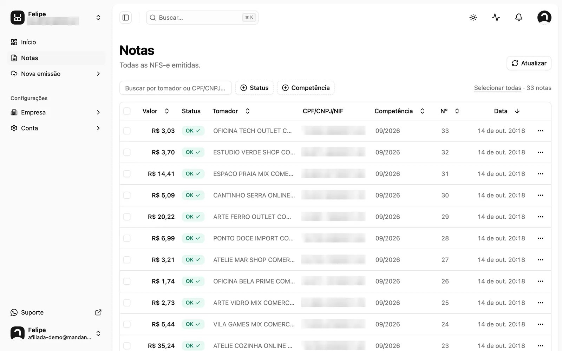This screenshot has height=351, width=562.
Task: Check the R$ 5,09 row checkbox
Action: click(127, 195)
